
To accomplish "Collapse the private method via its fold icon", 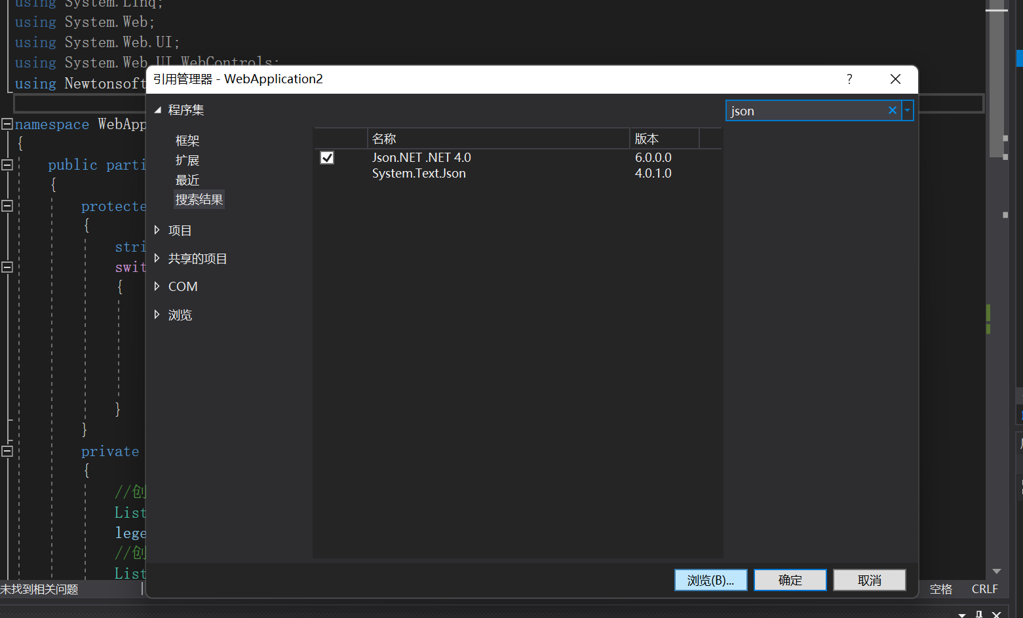I will pos(7,451).
